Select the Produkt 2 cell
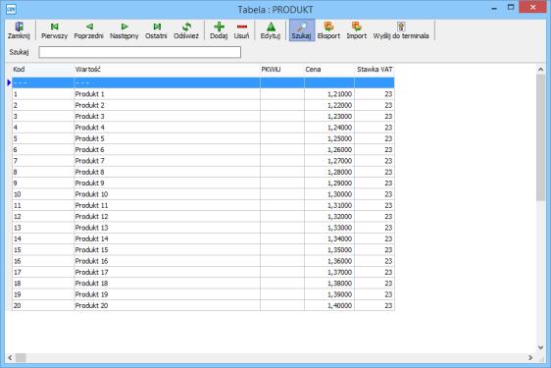The height and width of the screenshot is (368, 551). pos(167,105)
